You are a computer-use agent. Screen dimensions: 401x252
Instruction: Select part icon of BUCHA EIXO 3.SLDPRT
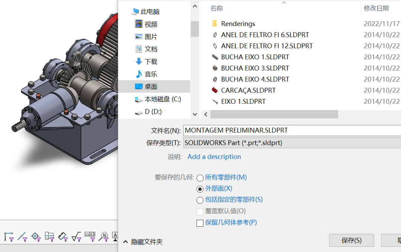[215, 68]
